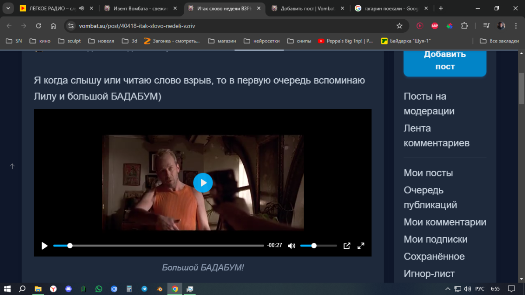
Task: View site information icon in address bar
Action: 71,26
